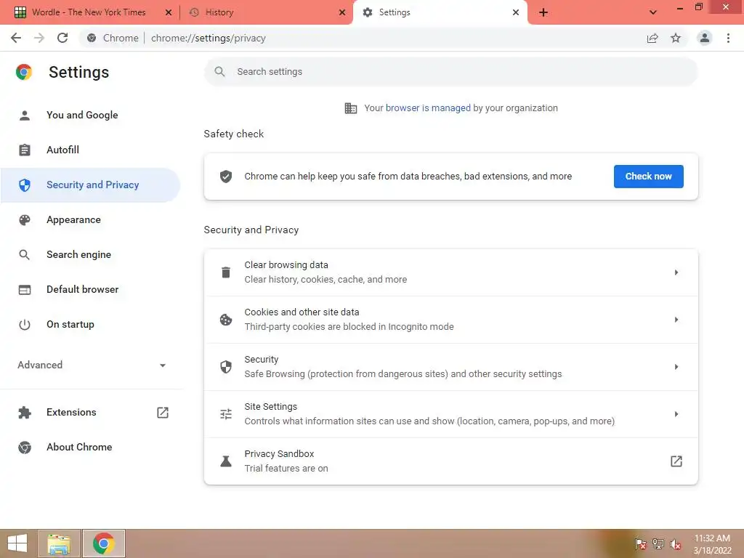Open File Explorer from taskbar
744x558 pixels.
click(59, 543)
